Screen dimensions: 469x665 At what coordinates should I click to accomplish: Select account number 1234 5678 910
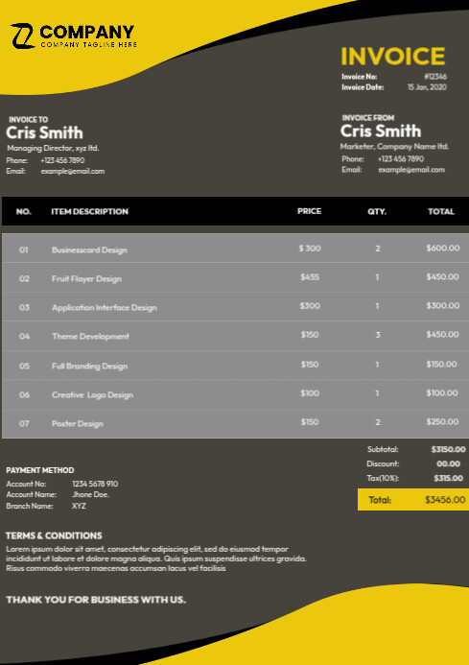point(95,484)
